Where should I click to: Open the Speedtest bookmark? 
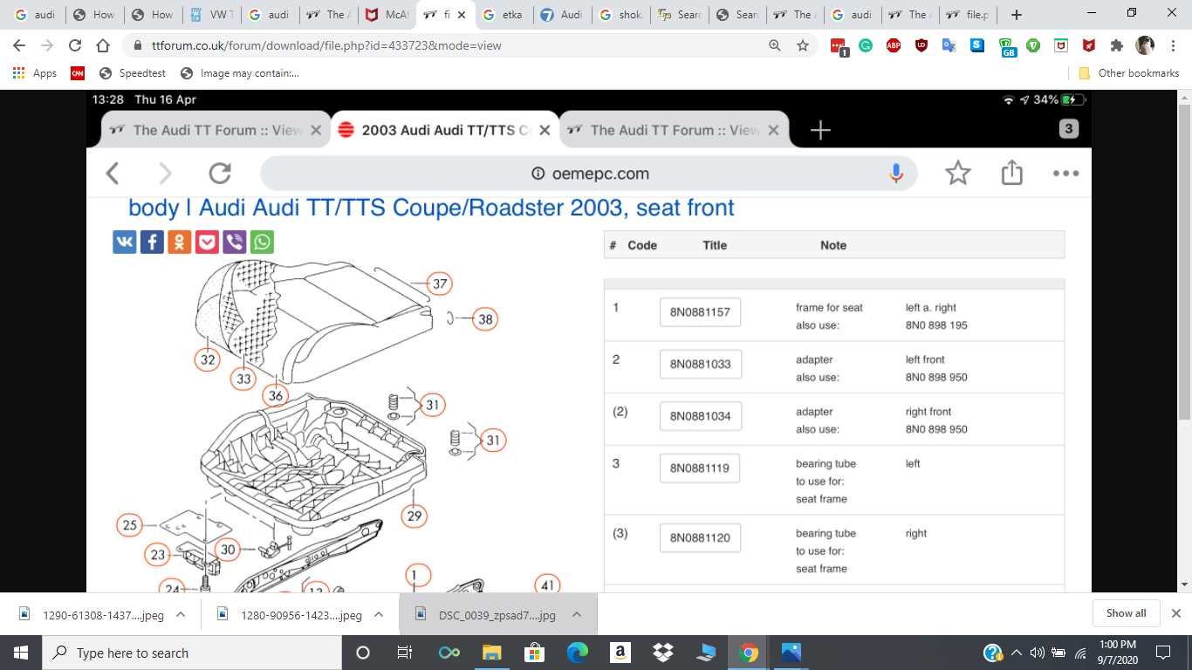pos(133,73)
